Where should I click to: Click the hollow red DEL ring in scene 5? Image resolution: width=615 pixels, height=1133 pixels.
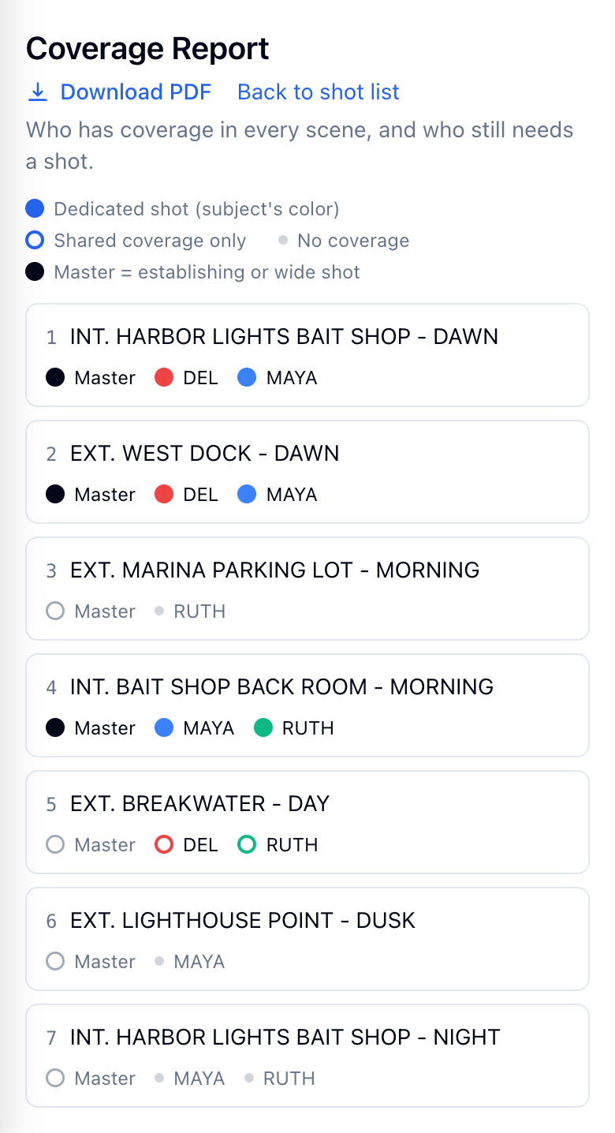click(164, 845)
